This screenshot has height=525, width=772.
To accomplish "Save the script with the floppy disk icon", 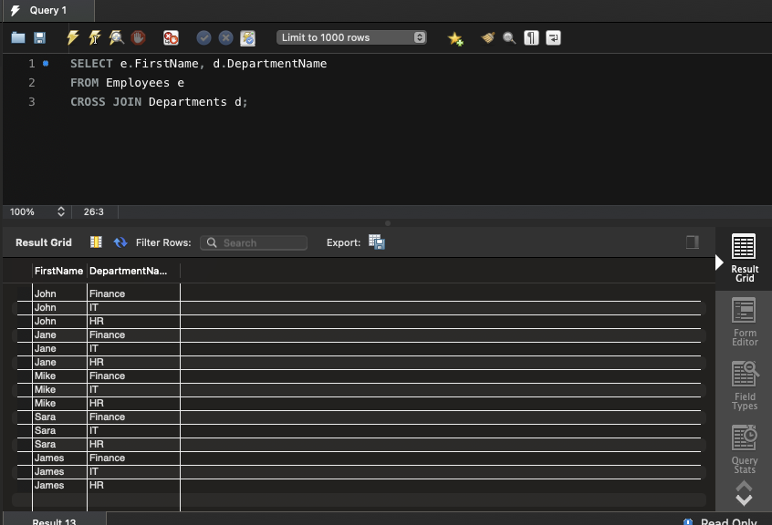I will pyautogui.click(x=39, y=38).
